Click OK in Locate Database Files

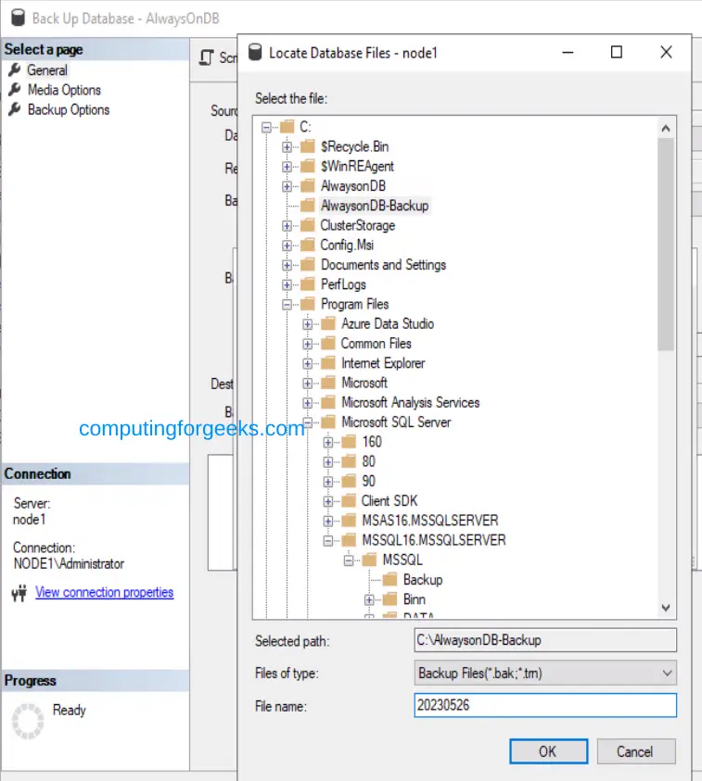coord(548,751)
